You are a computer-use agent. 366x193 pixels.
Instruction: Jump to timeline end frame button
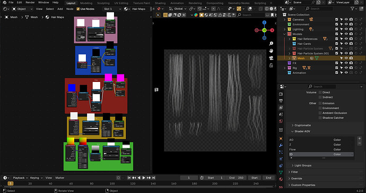(154, 178)
